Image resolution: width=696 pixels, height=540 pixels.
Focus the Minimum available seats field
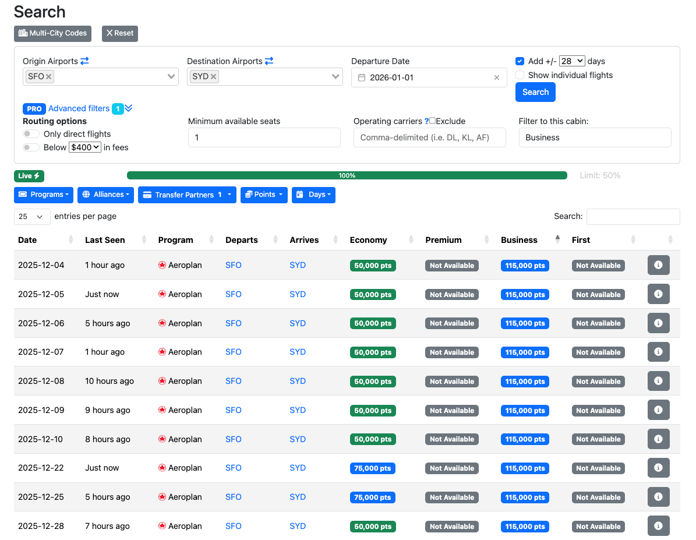(264, 137)
